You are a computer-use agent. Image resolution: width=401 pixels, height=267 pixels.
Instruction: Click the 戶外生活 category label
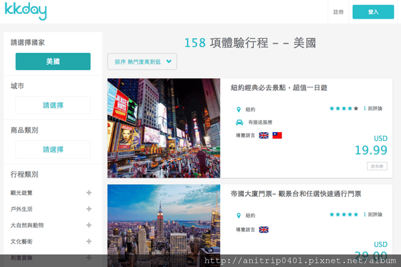coord(21,209)
